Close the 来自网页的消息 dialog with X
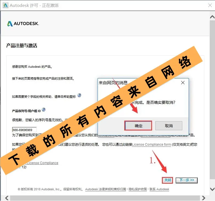 coord(183,83)
